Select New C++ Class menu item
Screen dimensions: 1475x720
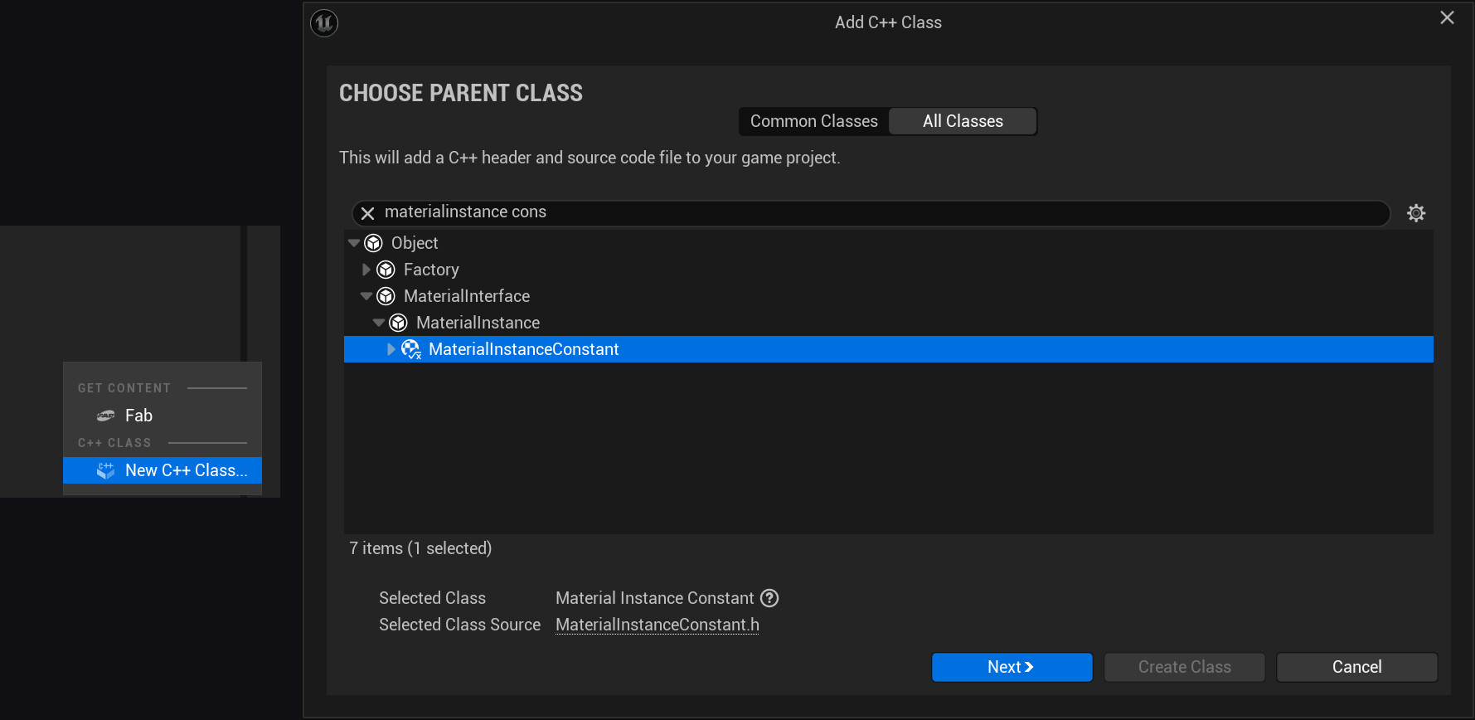pyautogui.click(x=186, y=470)
